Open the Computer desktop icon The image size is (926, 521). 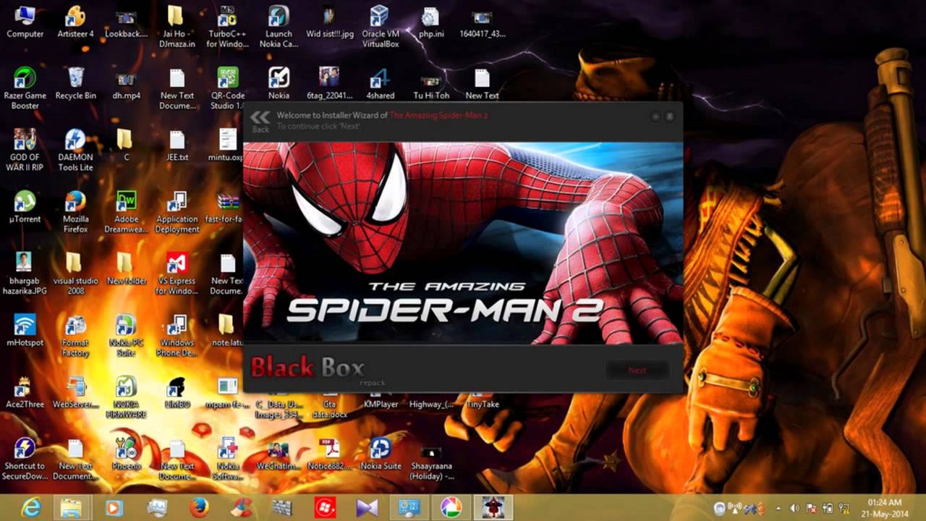25,22
